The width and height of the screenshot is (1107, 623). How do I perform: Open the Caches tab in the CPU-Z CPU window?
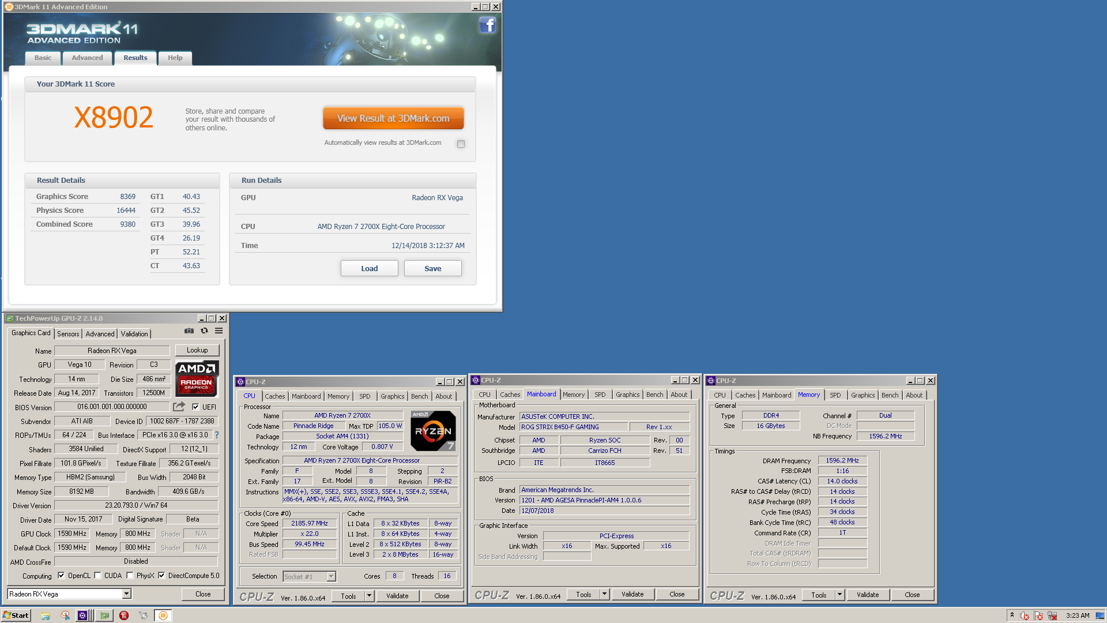point(274,396)
